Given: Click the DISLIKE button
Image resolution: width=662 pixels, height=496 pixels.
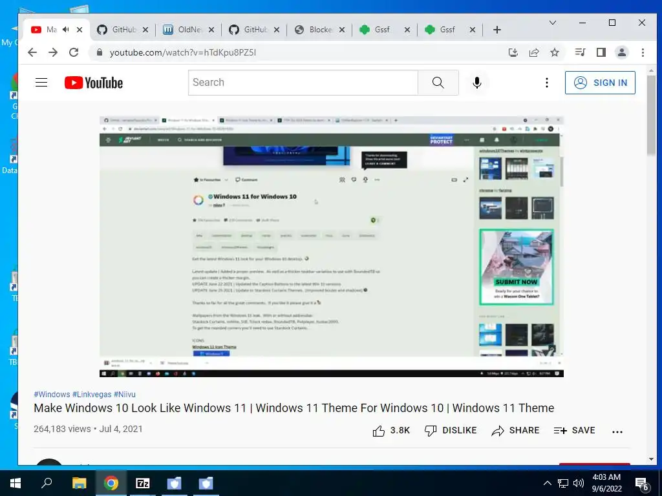Looking at the screenshot, I should (451, 430).
